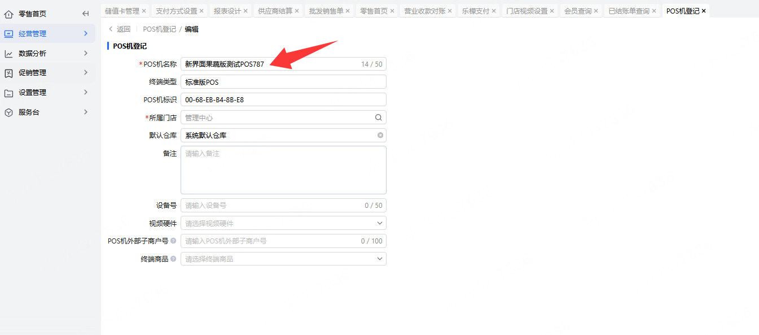This screenshot has height=335, width=759.
Task: Click the POS机标识 field
Action: click(283, 100)
